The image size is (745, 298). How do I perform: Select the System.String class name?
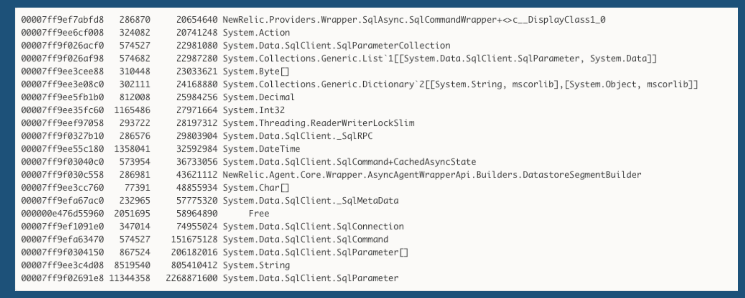coord(256,265)
